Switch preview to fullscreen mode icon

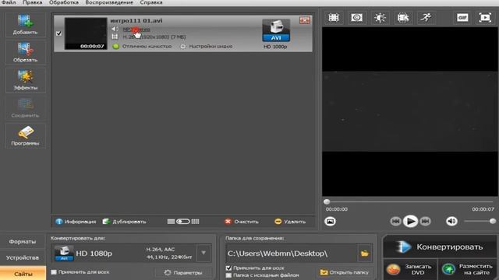(485, 17)
